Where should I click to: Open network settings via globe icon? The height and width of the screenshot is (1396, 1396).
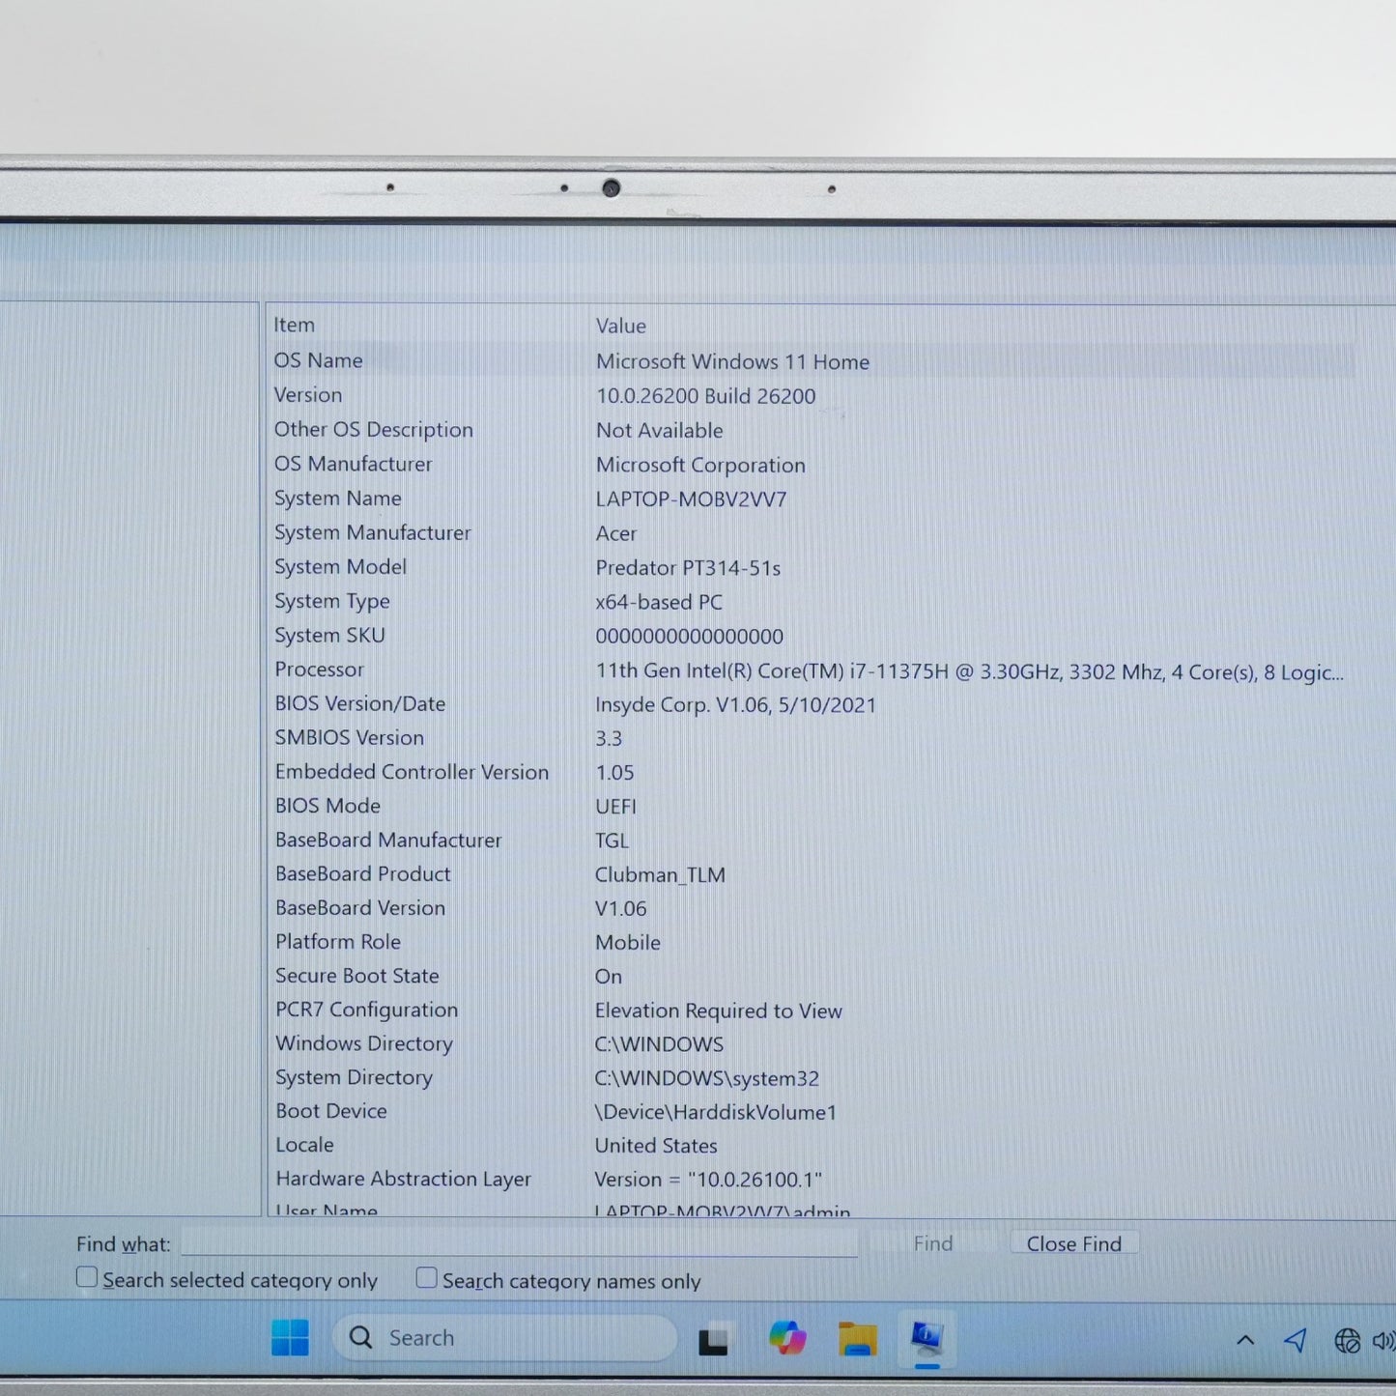(1347, 1341)
